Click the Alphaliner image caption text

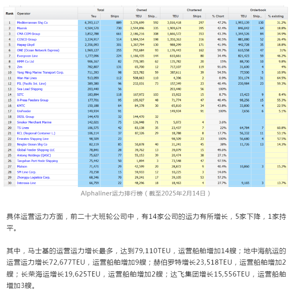point(146,193)
